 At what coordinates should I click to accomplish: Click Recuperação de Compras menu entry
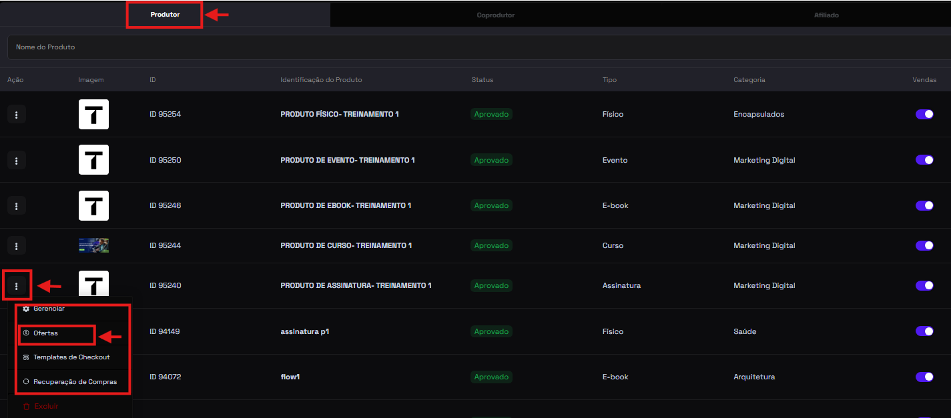74,382
